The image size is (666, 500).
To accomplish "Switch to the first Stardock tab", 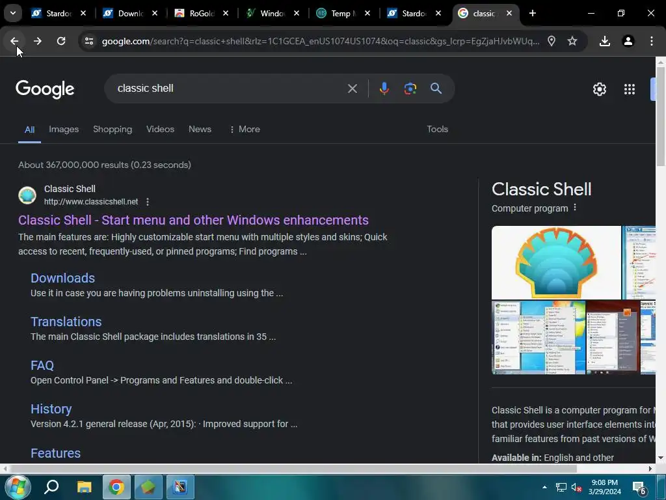I will [x=52, y=13].
